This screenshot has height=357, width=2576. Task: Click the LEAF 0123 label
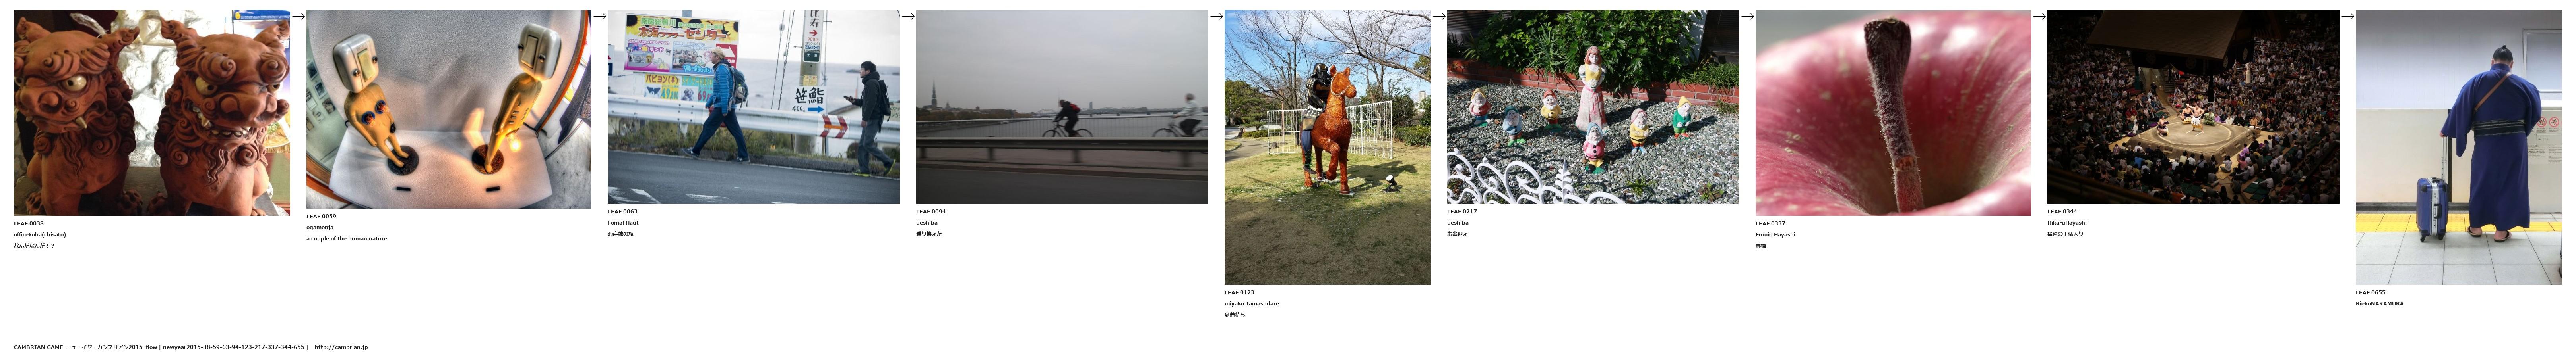(1240, 292)
